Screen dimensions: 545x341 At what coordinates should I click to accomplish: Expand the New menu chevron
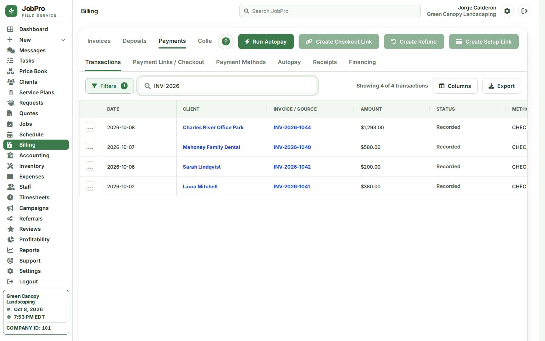click(x=63, y=40)
